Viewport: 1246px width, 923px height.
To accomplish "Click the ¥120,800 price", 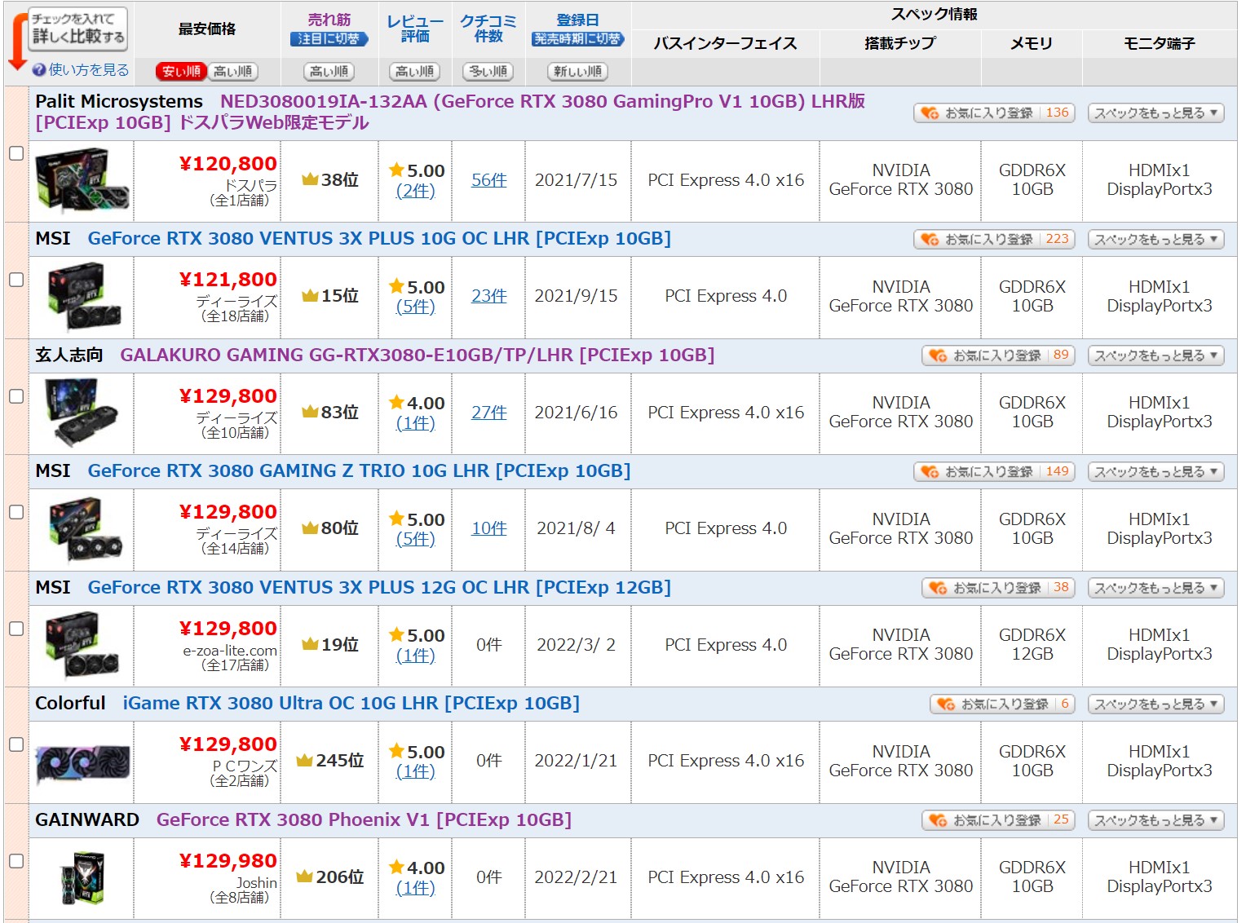I will (228, 164).
